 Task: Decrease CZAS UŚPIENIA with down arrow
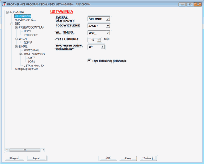coord(99,41)
